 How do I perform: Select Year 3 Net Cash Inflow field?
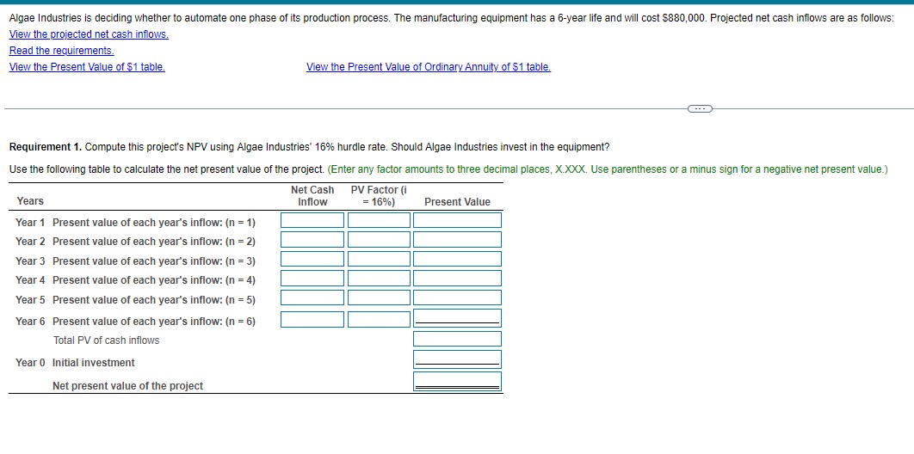coord(312,259)
